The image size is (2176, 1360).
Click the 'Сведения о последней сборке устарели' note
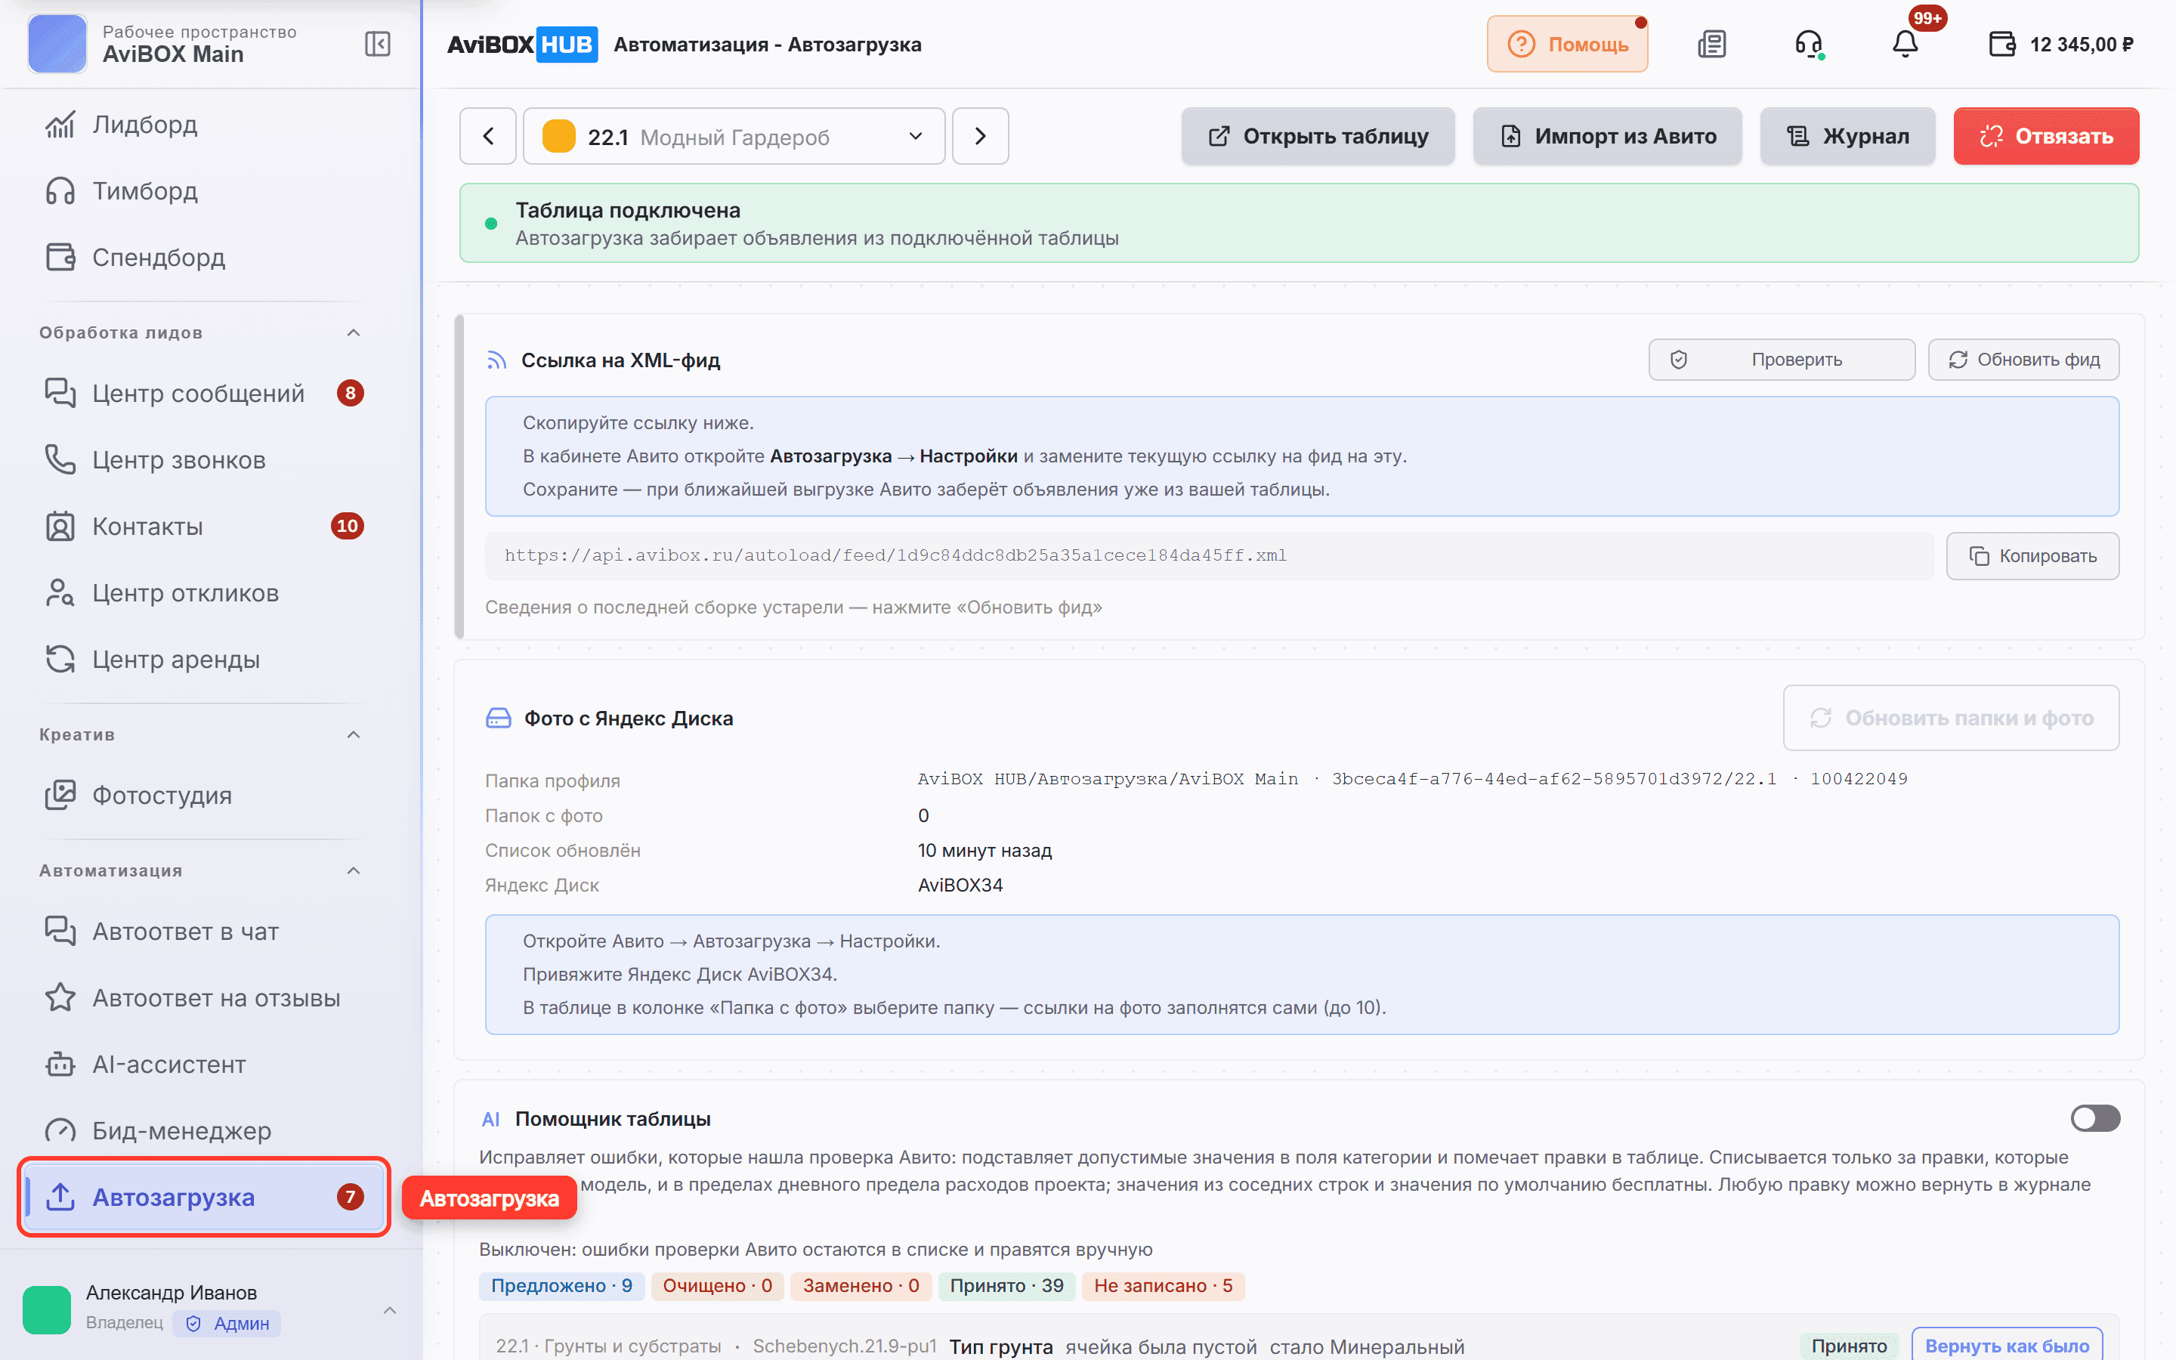click(x=793, y=607)
